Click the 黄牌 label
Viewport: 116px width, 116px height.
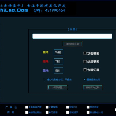46,53
